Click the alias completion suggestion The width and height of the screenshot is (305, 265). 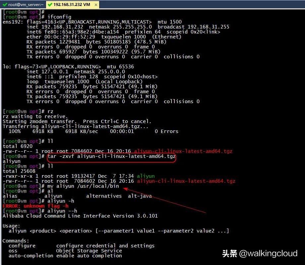[x=10, y=196]
